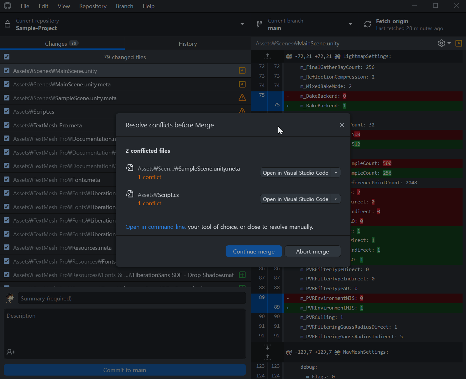Open Current repository dropdown

point(125,24)
